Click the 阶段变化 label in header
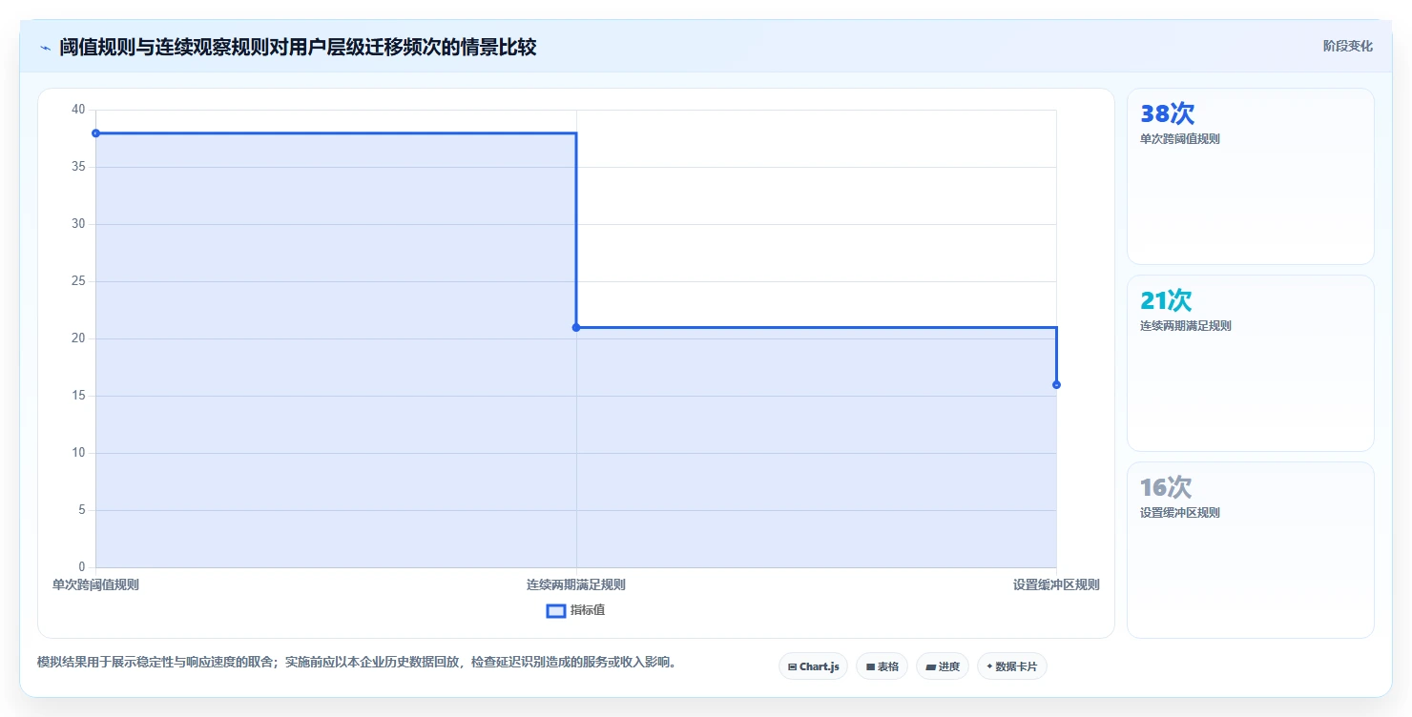Image resolution: width=1412 pixels, height=717 pixels. [1348, 46]
